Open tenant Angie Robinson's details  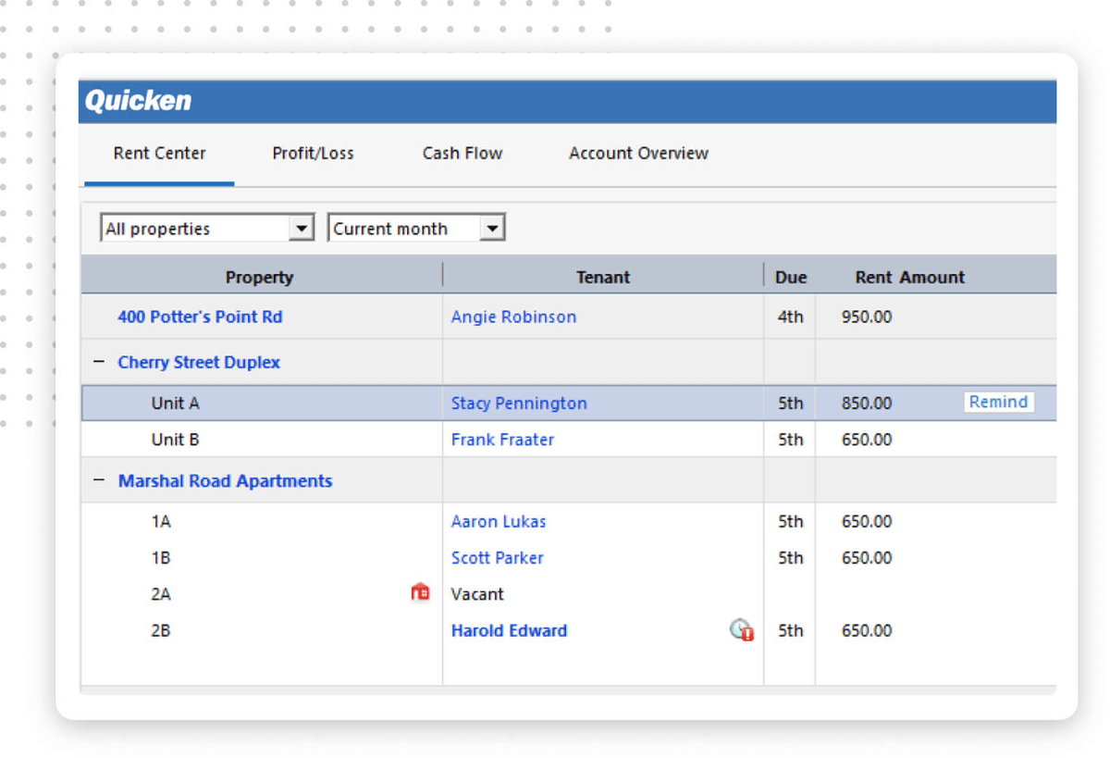[513, 316]
